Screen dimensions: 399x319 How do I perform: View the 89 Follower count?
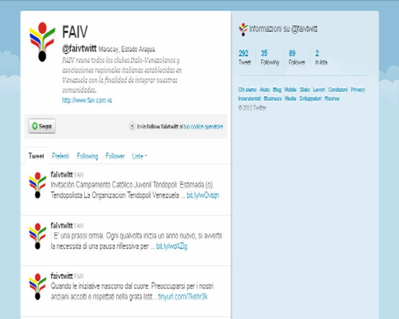coord(296,57)
